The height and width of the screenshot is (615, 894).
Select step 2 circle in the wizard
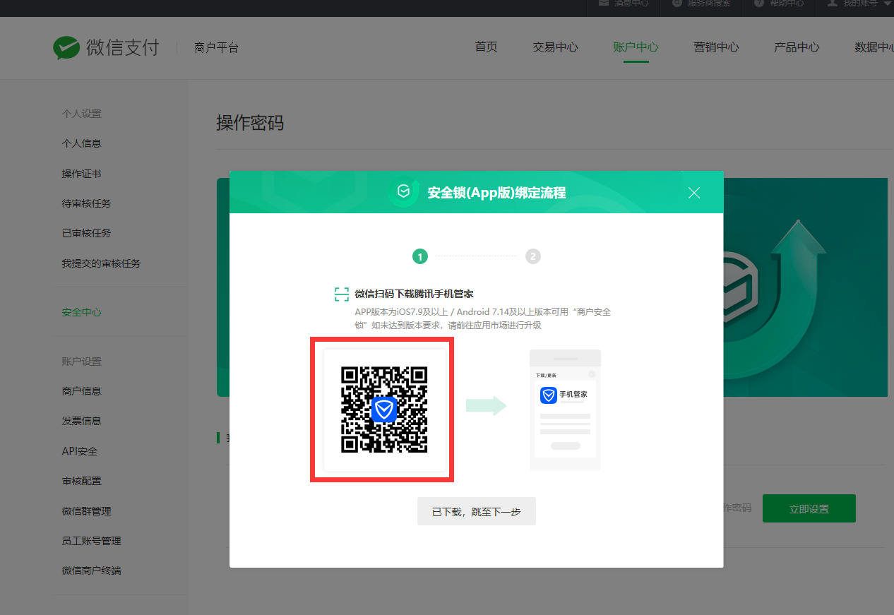(x=533, y=256)
